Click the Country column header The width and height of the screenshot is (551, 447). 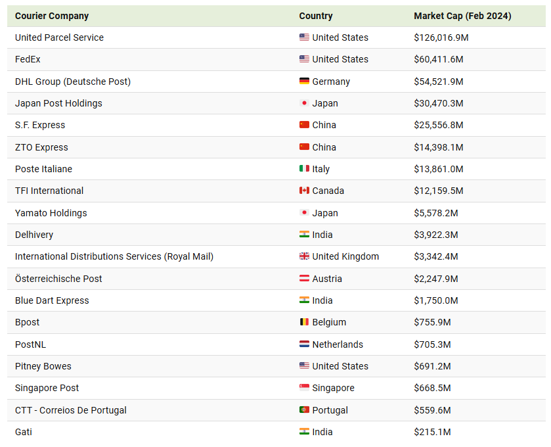316,16
